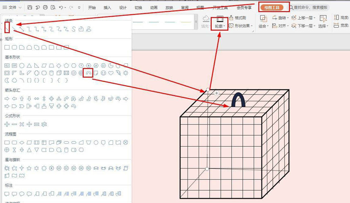Open the 切换 tab
The width and height of the screenshot is (350, 203).
pos(138,7)
